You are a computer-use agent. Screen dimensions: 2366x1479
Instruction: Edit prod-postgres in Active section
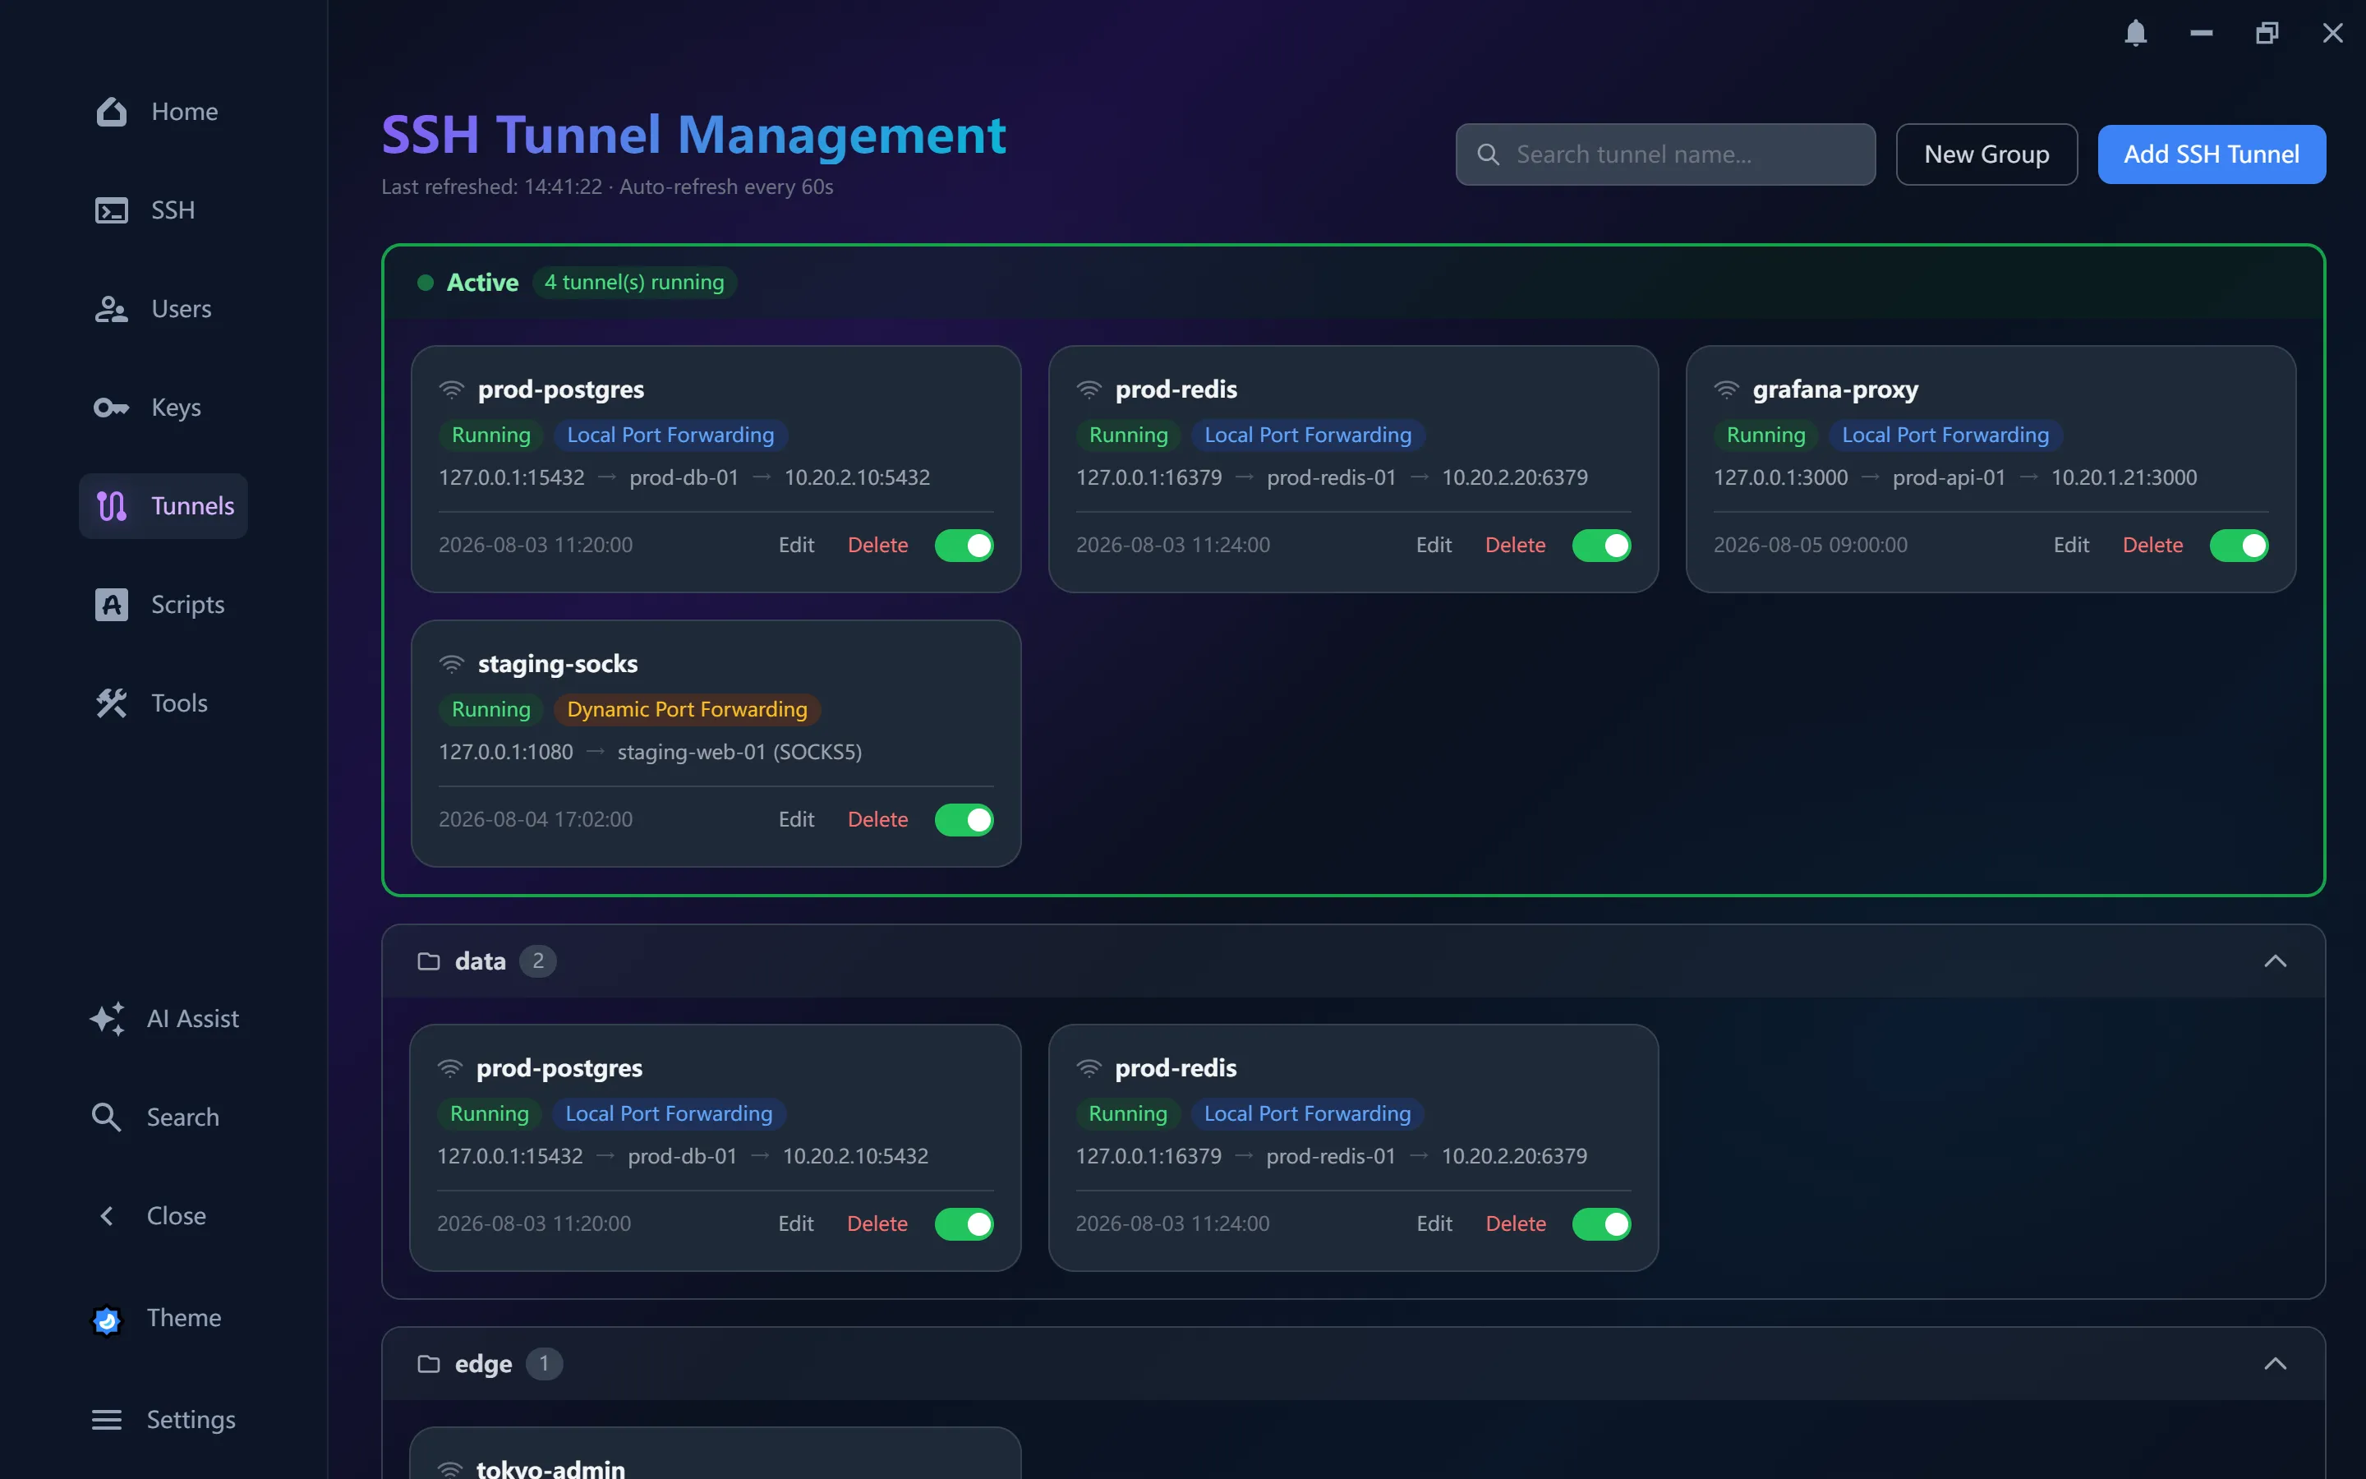click(x=796, y=545)
